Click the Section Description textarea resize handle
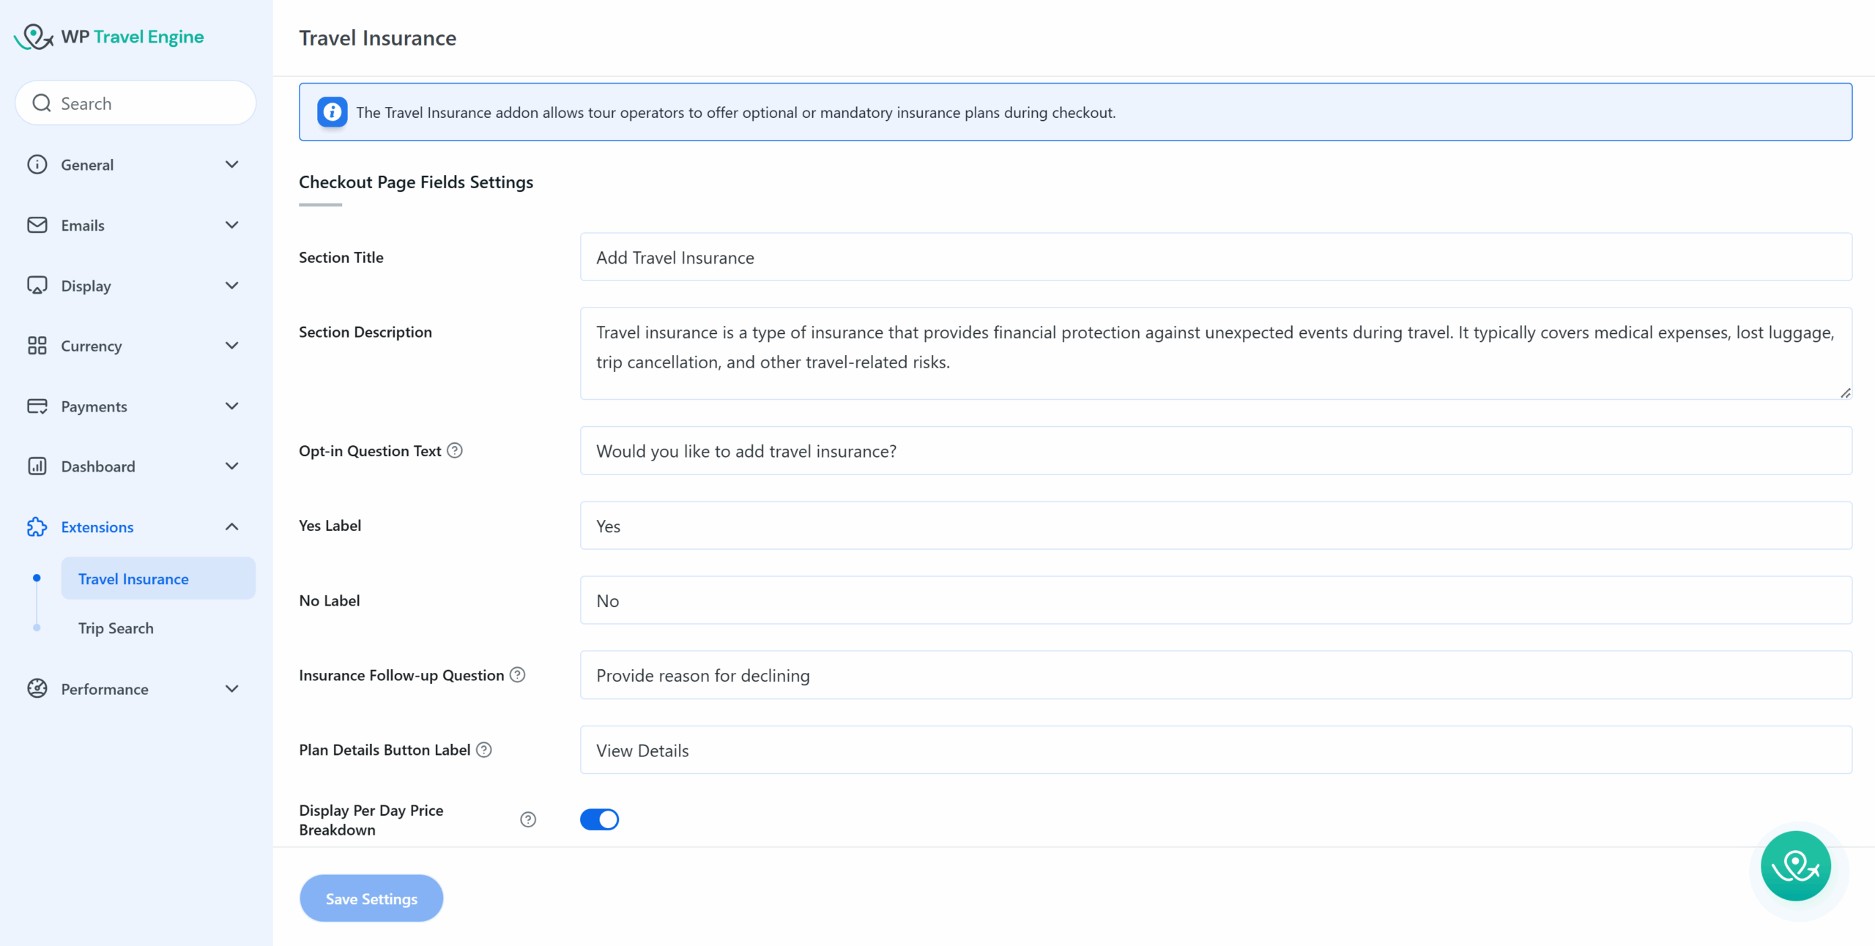 click(1845, 393)
